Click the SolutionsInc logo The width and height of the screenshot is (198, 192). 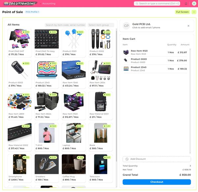coord(20,3)
